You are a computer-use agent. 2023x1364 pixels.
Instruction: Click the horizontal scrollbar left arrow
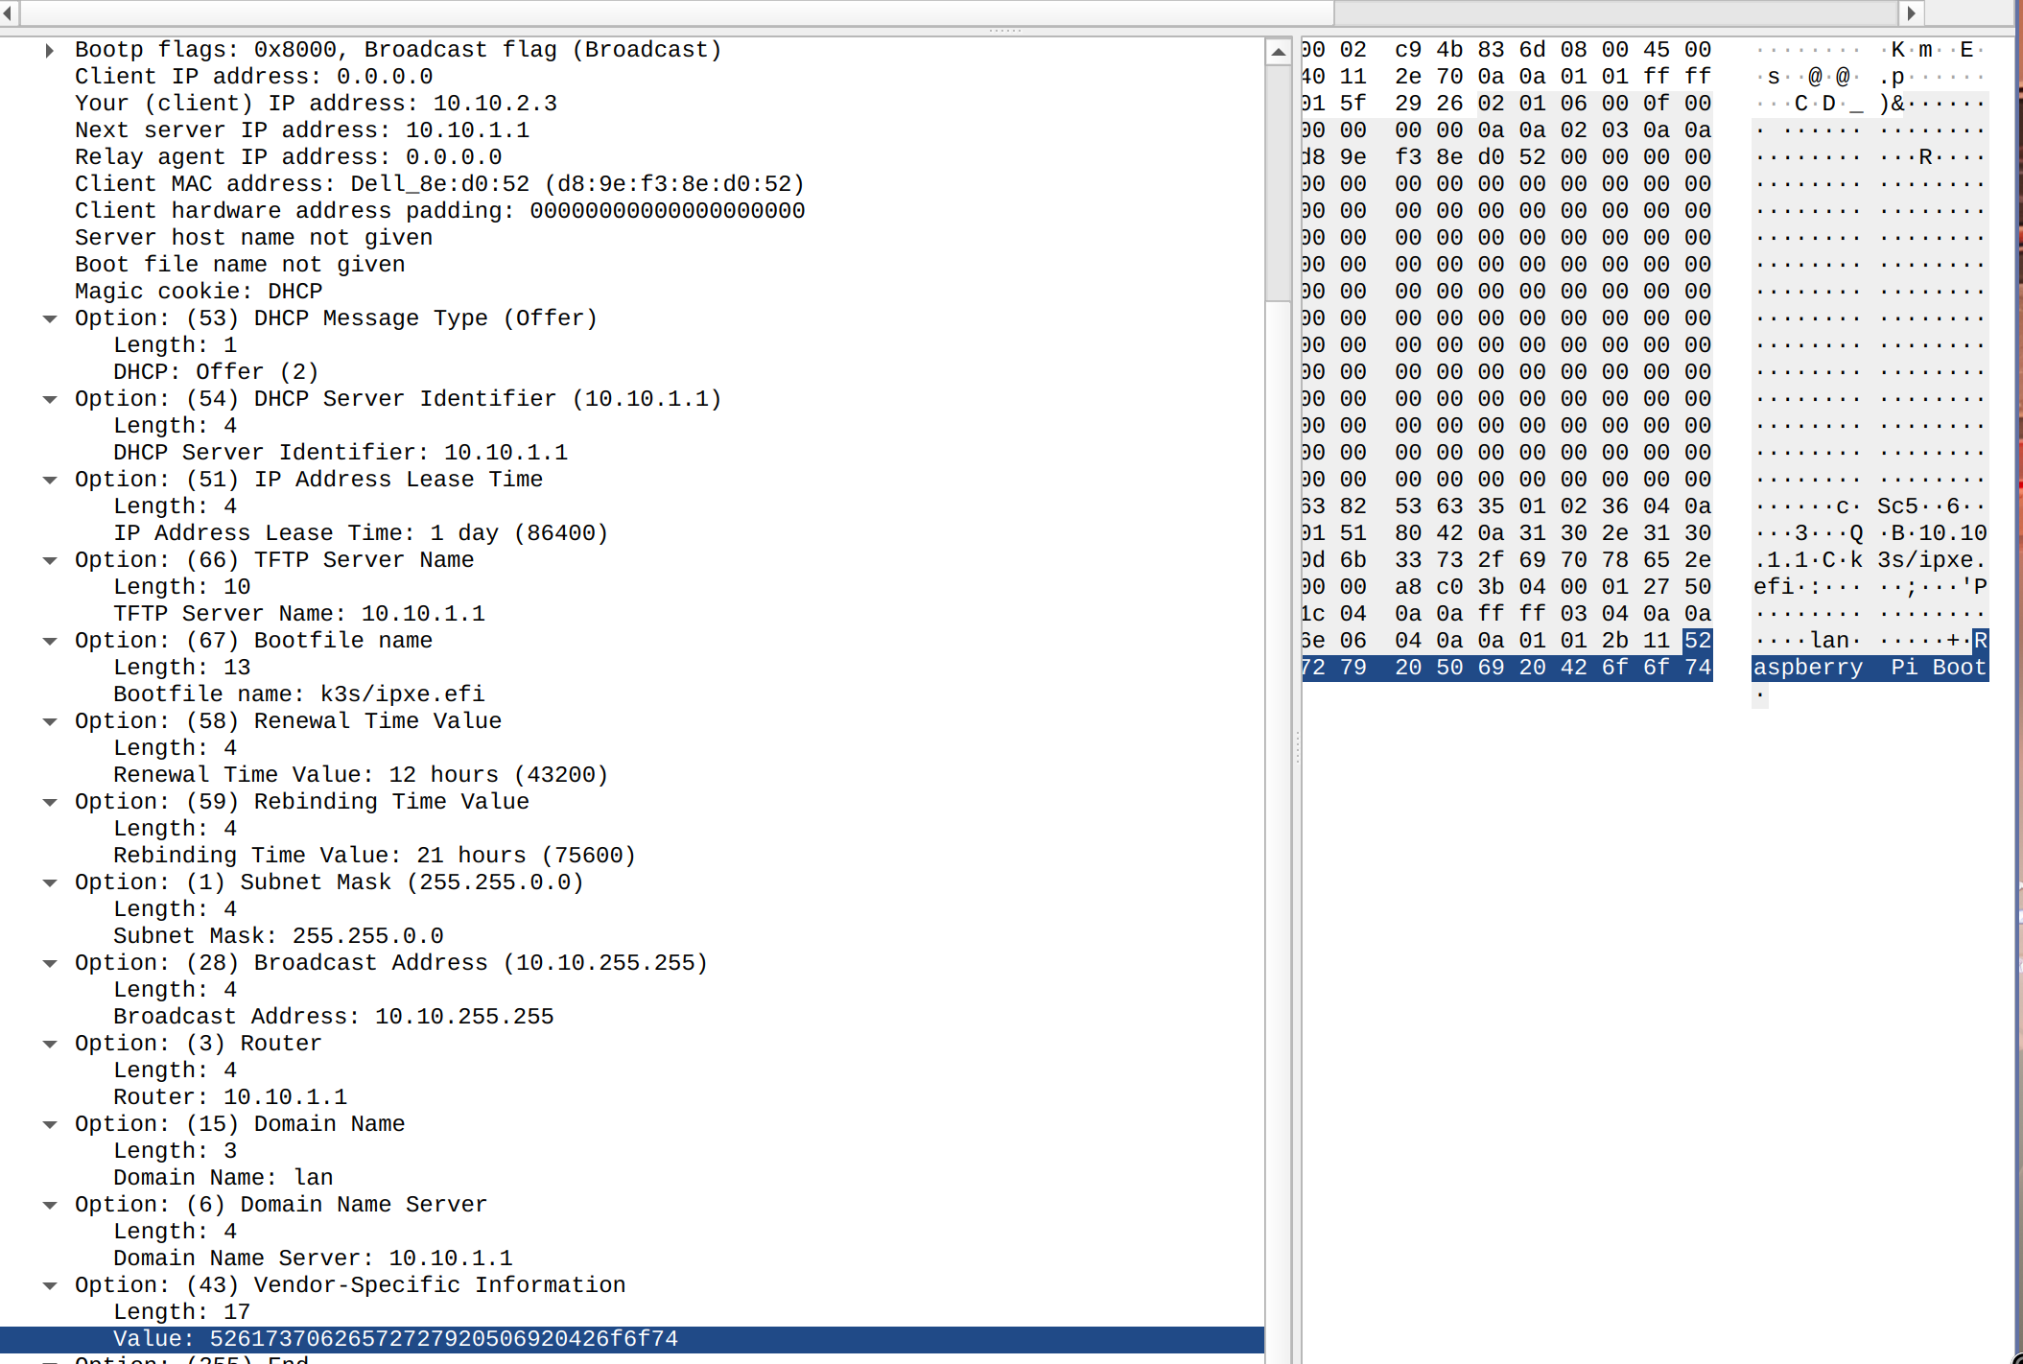click(9, 12)
